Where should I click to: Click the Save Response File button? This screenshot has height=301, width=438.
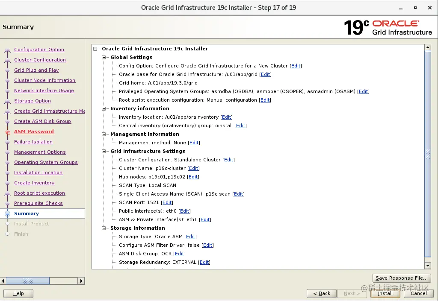[402, 278]
